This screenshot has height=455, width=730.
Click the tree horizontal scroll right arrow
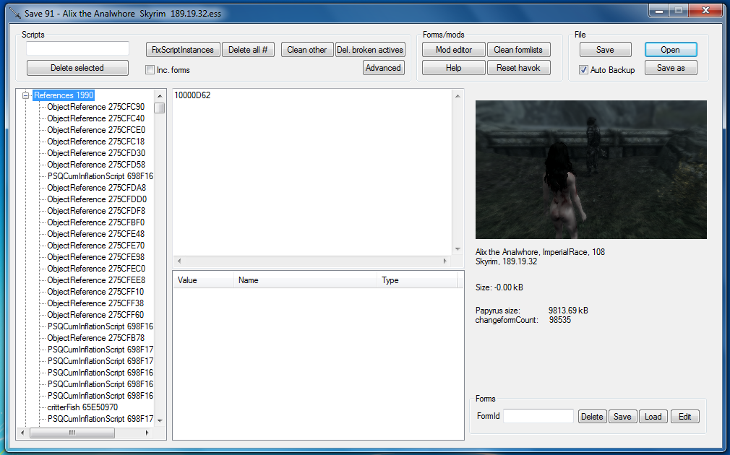pyautogui.click(x=147, y=433)
